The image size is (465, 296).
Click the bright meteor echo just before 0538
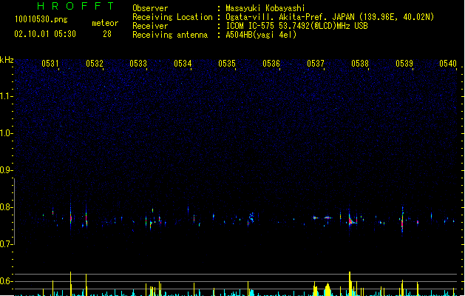351,221
